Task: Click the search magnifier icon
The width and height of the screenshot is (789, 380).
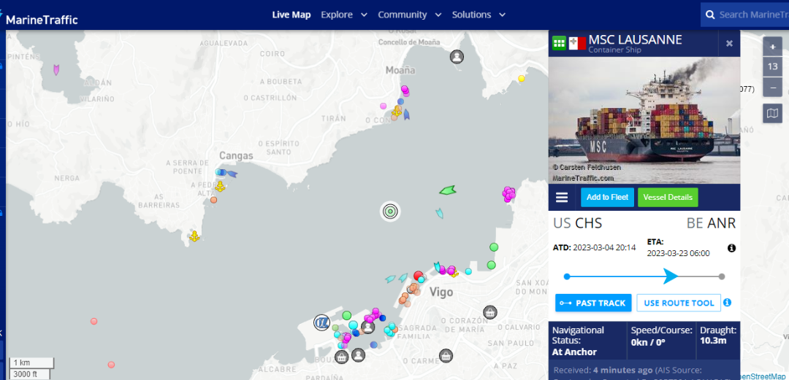Action: 710,15
